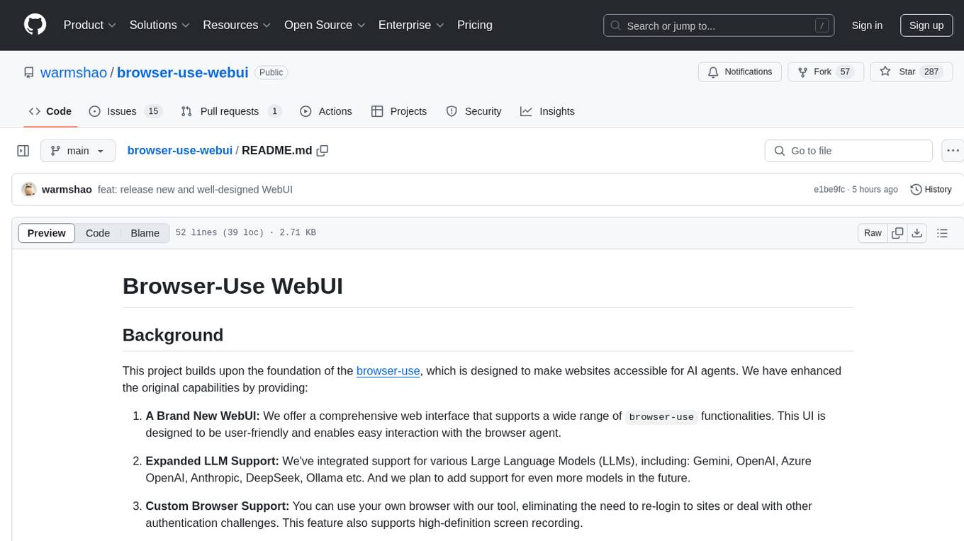Image resolution: width=964 pixels, height=541 pixels.
Task: Open the browser-use link in Background
Action: (x=388, y=370)
